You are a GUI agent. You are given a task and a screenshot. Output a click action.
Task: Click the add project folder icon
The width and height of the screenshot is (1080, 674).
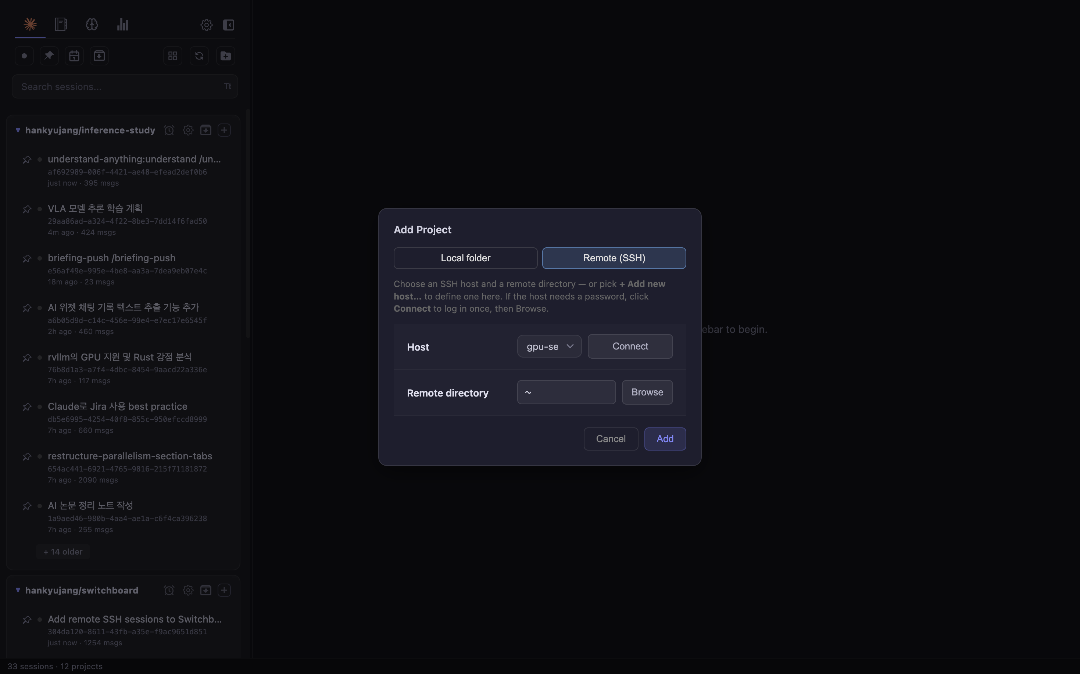click(x=226, y=56)
